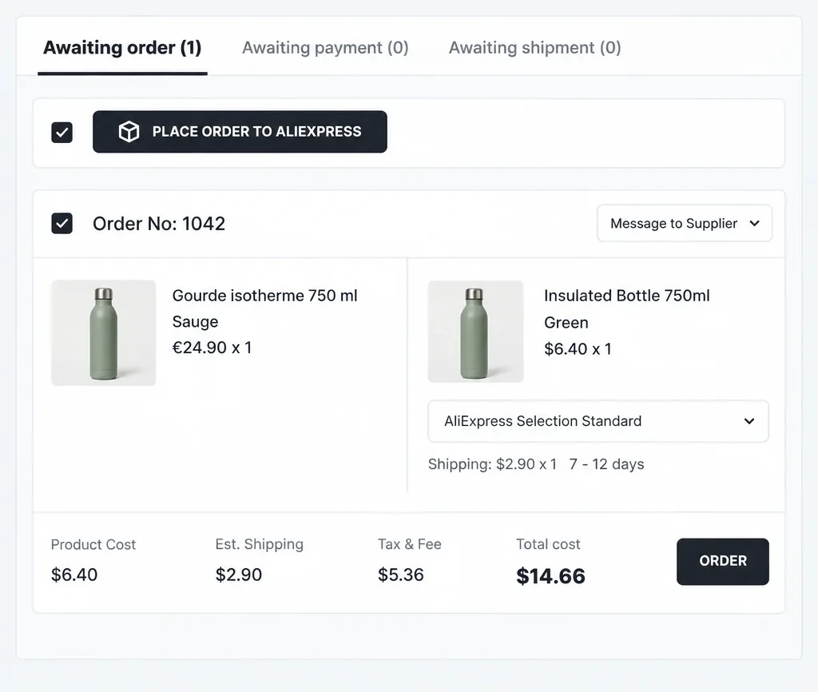818x692 pixels.
Task: Click the box icon on Place Order button
Action: tap(129, 132)
